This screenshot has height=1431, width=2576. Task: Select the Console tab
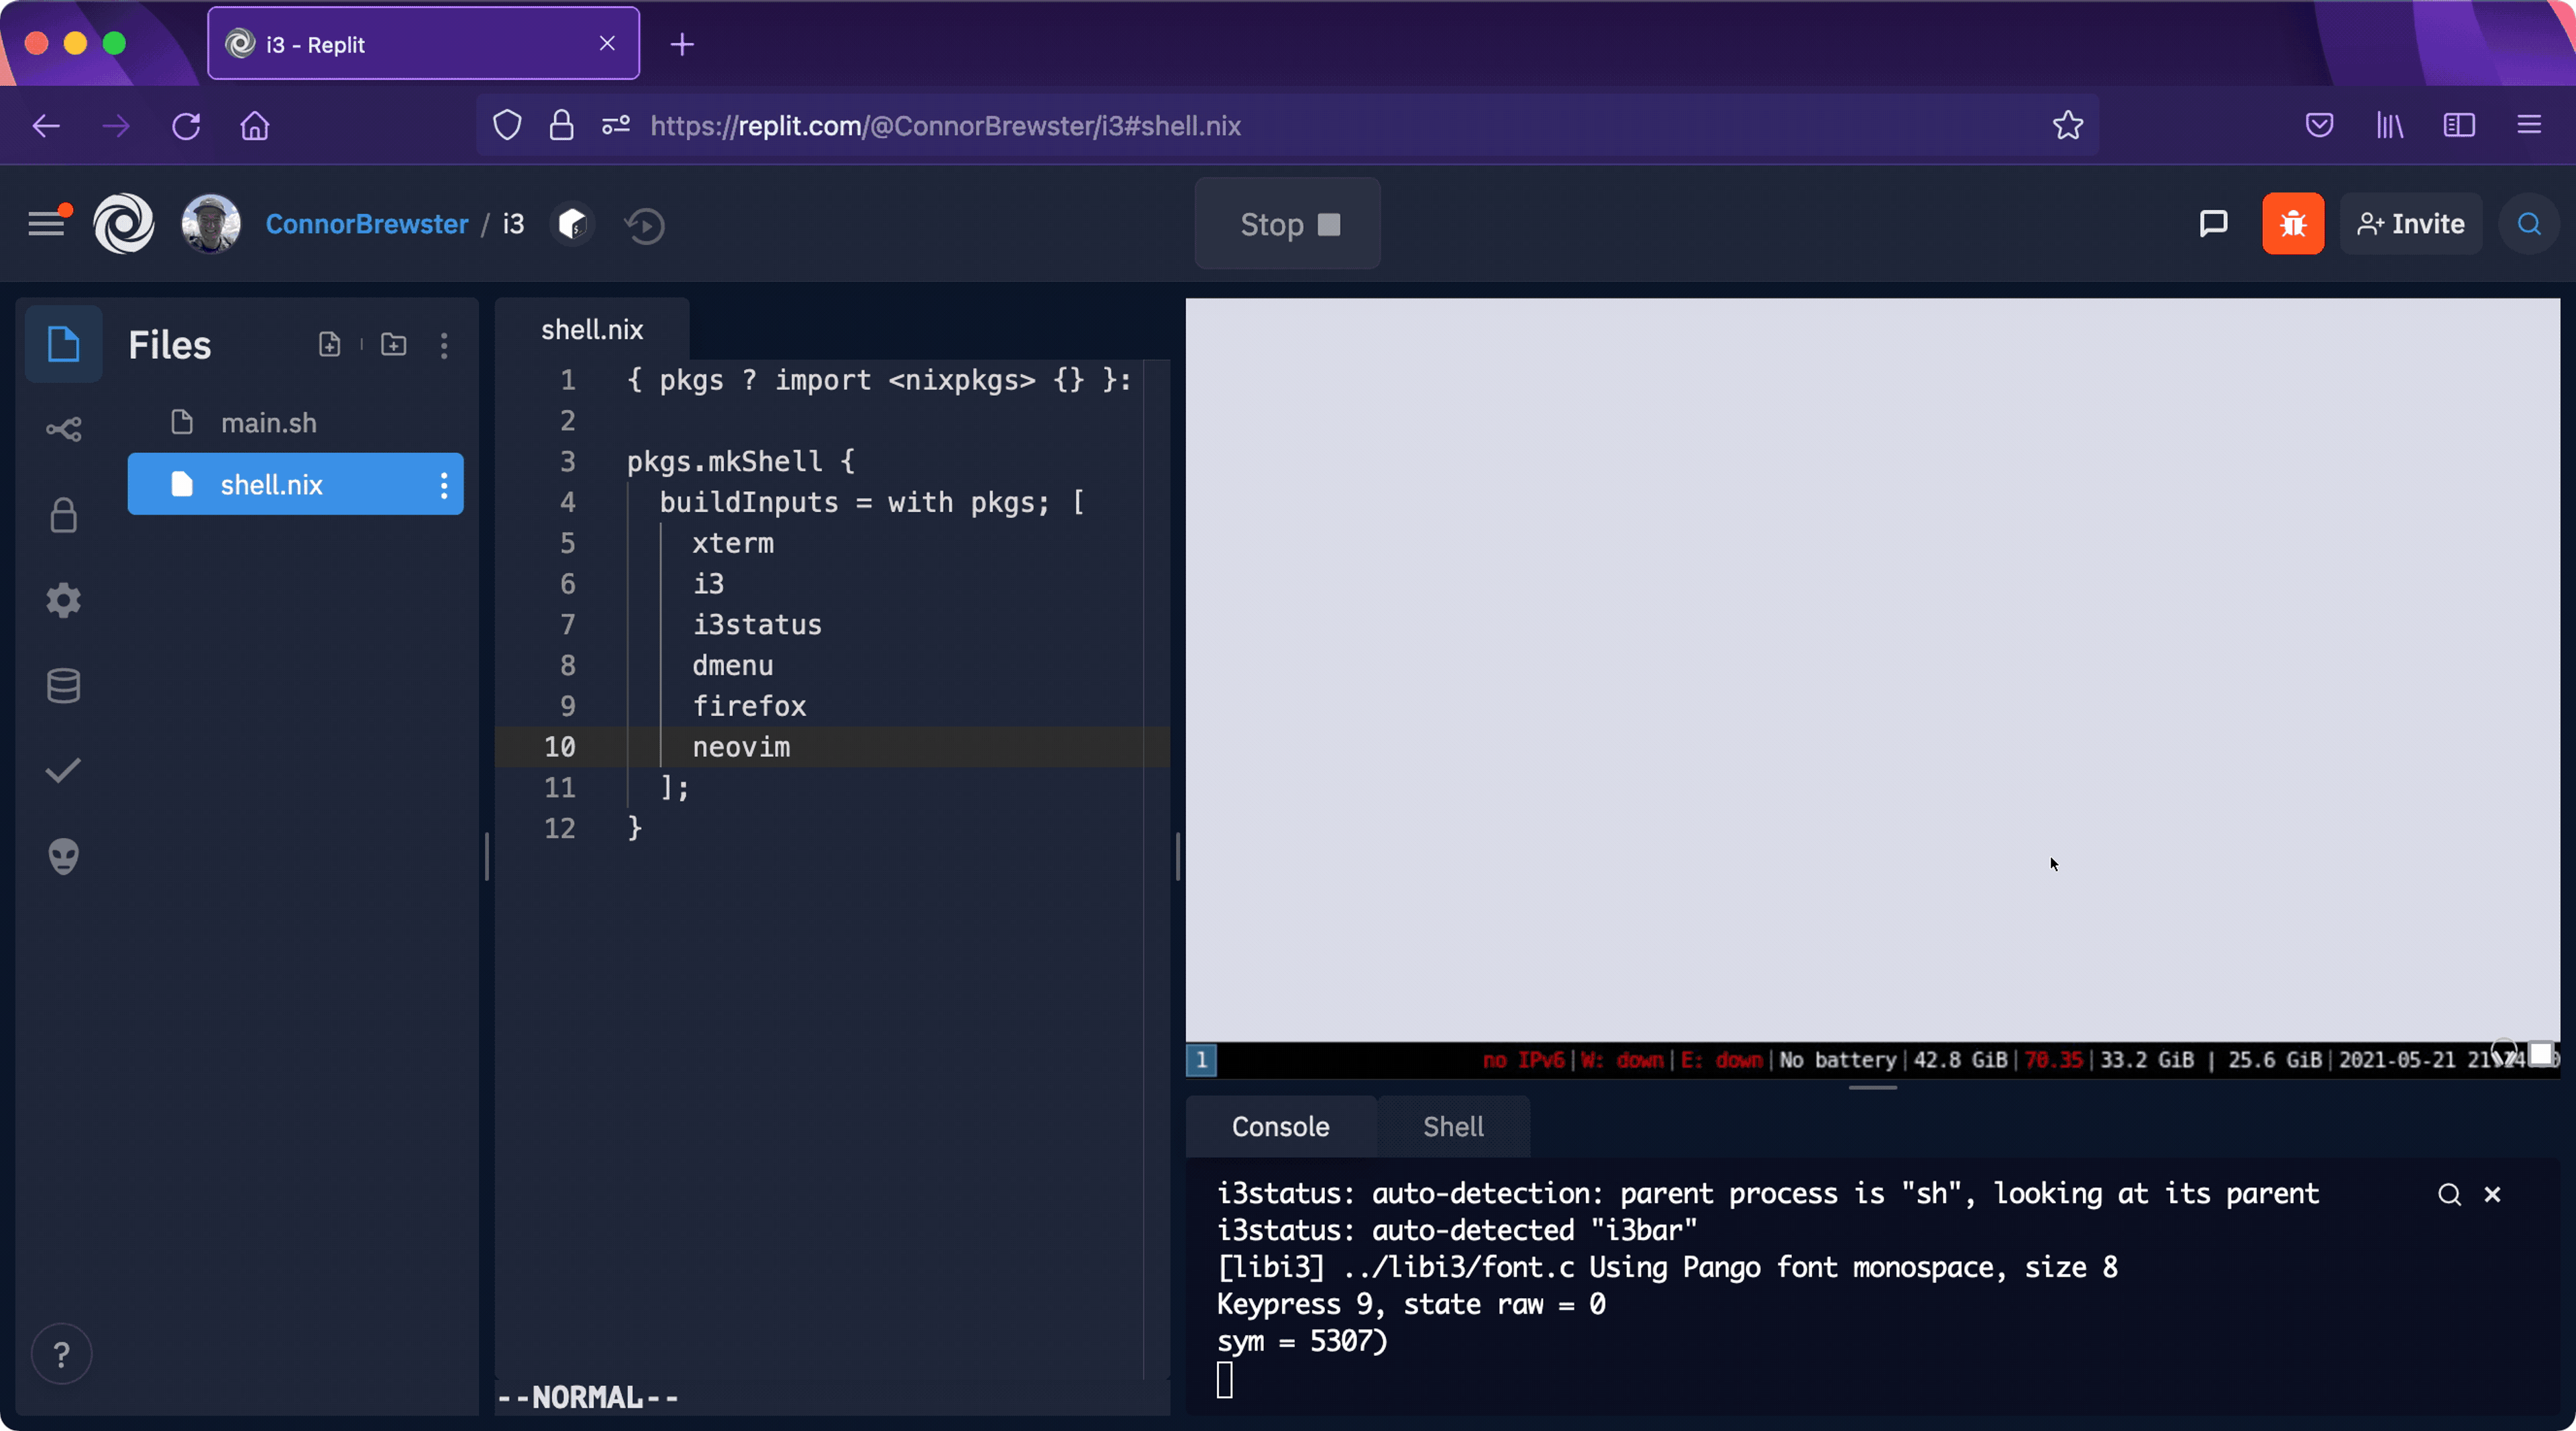pyautogui.click(x=1280, y=1127)
